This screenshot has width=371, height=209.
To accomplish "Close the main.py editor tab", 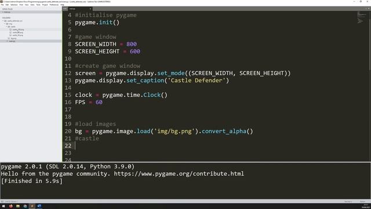I will coord(90,9).
